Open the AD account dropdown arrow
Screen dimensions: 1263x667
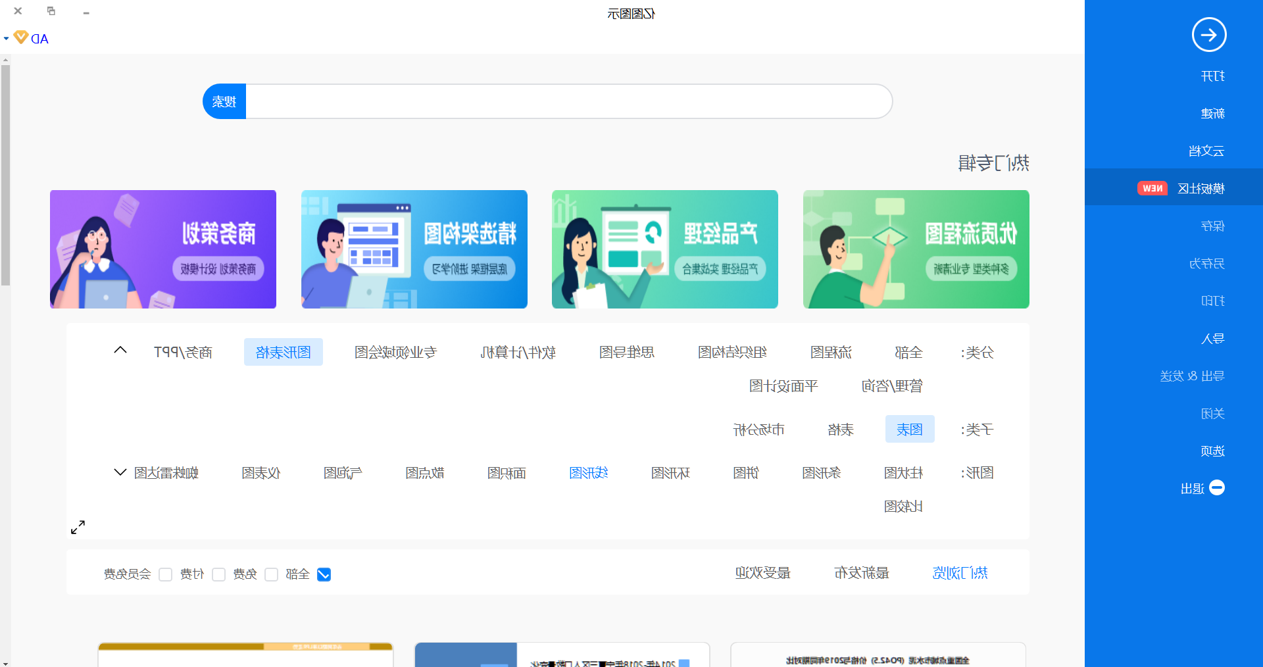6,38
